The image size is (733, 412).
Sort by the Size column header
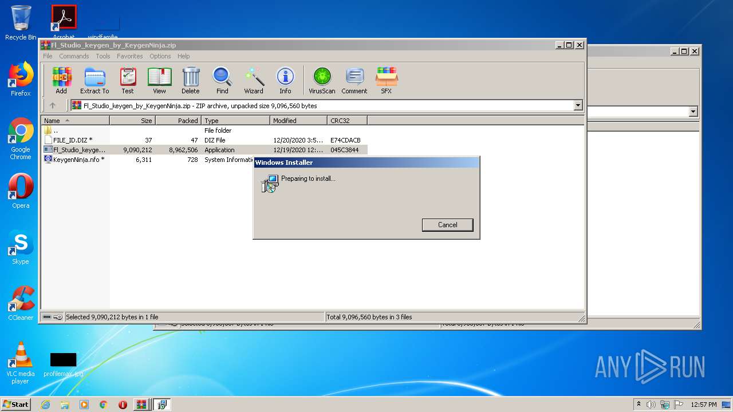[132, 121]
